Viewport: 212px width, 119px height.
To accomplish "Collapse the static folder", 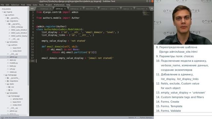I will tap(6, 84).
